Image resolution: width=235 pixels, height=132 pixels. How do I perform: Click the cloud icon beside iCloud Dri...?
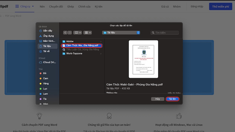click(x=41, y=62)
